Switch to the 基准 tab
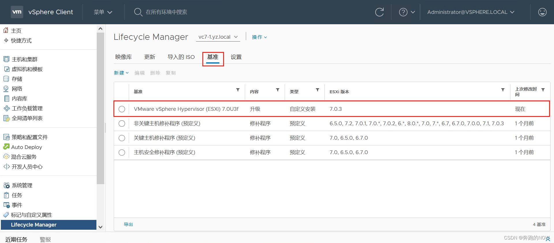Image resolution: width=554 pixels, height=243 pixels. 213,57
